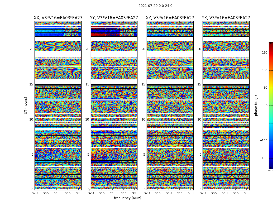Click the 380 MHz tick under YX panel

(x=246, y=193)
